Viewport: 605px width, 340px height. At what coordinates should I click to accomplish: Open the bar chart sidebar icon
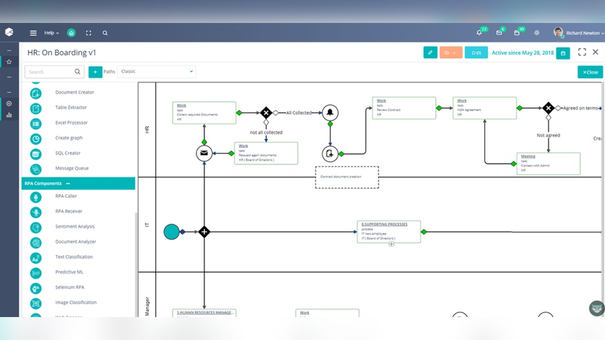pyautogui.click(x=9, y=115)
